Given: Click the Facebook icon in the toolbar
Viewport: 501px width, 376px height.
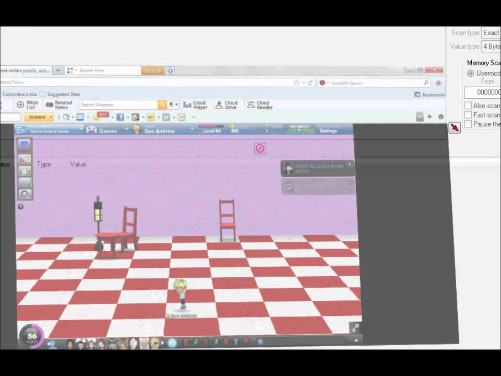Looking at the screenshot, I should (x=120, y=117).
